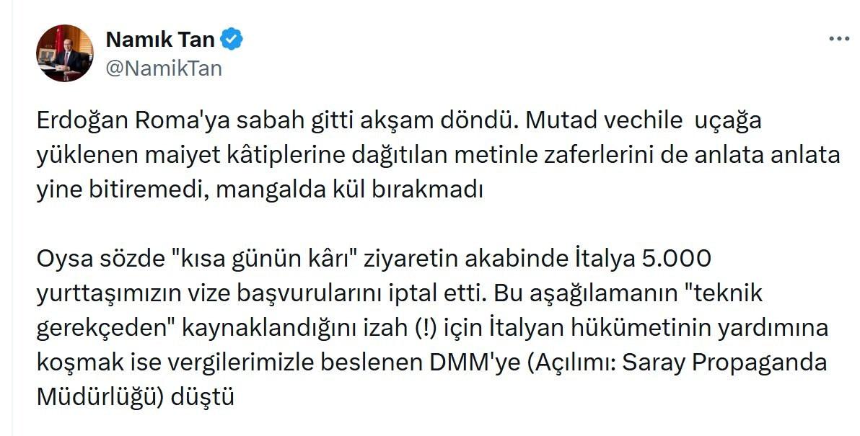This screenshot has width=860, height=436.
Task: Open Namık Tan's profile picture
Action: click(x=65, y=53)
